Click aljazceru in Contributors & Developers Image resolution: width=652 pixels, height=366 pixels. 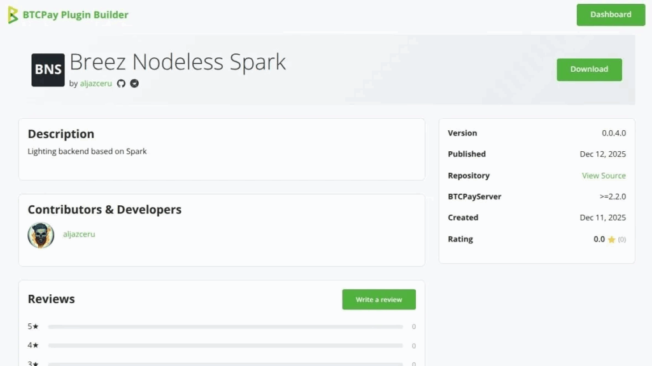[79, 234]
